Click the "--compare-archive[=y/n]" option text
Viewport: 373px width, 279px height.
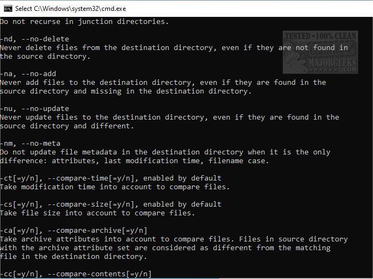(97, 230)
